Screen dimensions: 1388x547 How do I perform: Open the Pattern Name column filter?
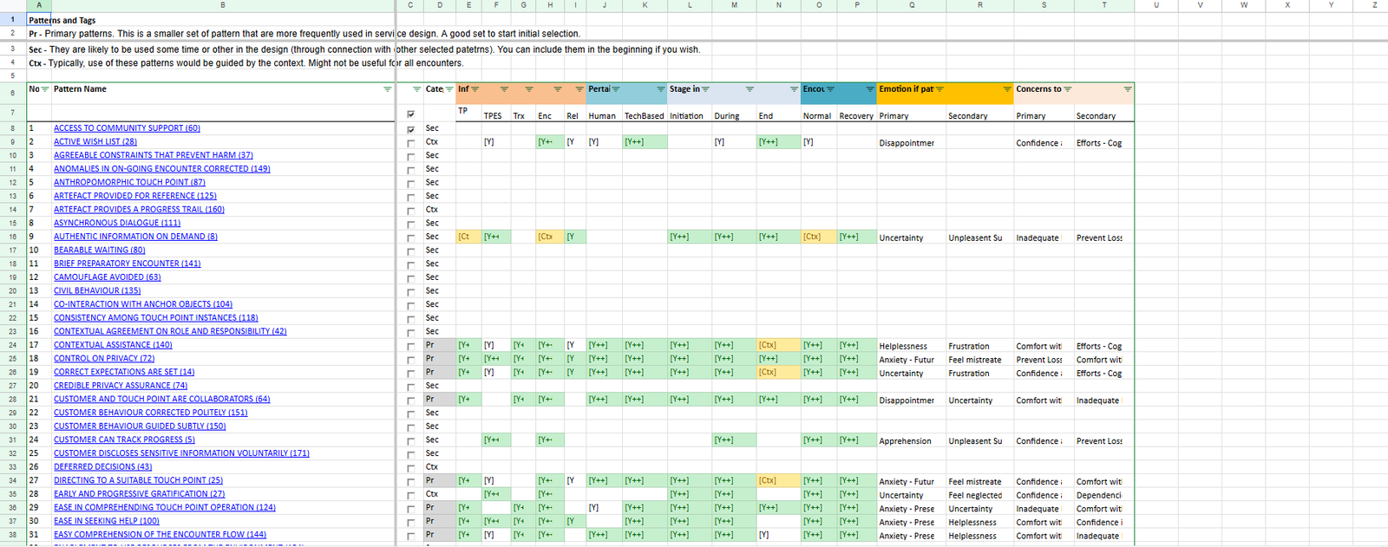pyautogui.click(x=388, y=89)
